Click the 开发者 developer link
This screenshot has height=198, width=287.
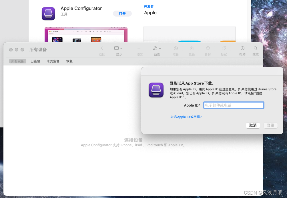(x=149, y=7)
